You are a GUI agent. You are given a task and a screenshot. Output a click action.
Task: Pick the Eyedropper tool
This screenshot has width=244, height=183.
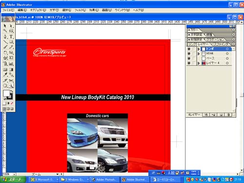5,75
